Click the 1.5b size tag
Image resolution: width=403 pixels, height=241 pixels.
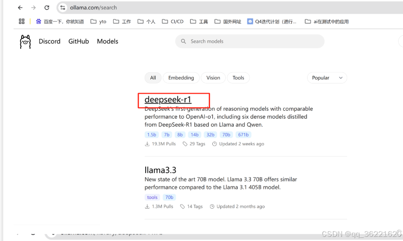click(152, 135)
